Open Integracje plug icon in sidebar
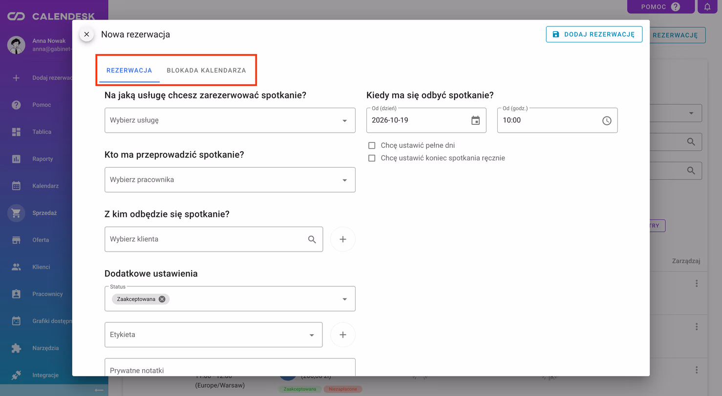The height and width of the screenshot is (396, 722). click(16, 375)
